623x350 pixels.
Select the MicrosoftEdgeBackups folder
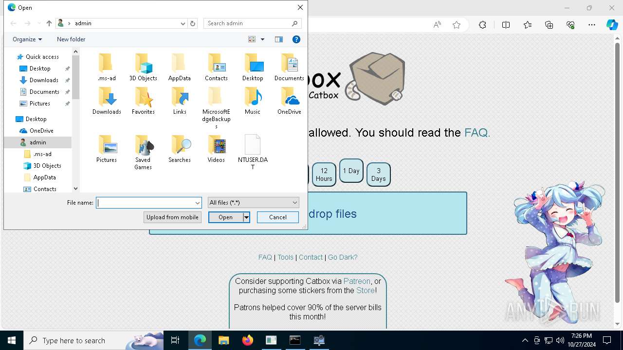click(216, 108)
